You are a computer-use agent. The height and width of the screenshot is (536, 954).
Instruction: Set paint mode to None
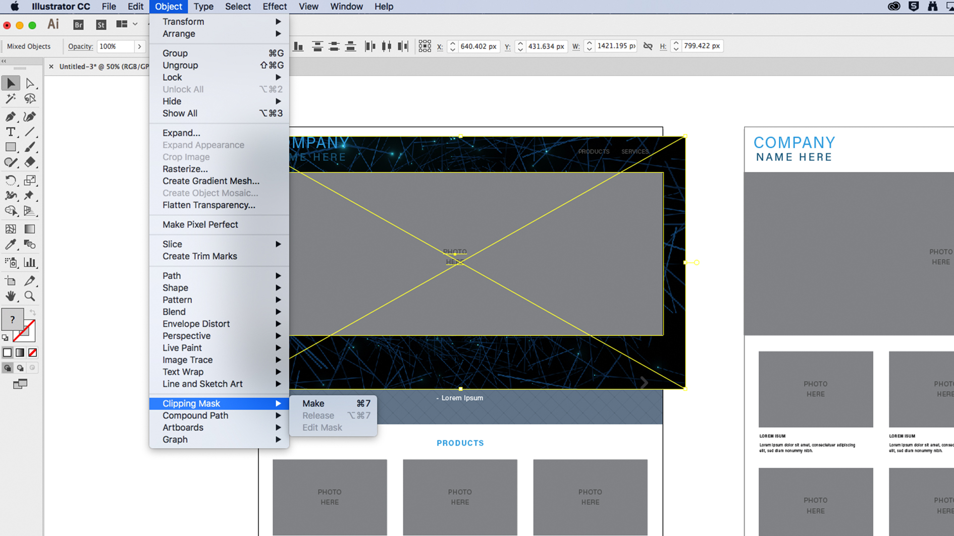pyautogui.click(x=33, y=352)
